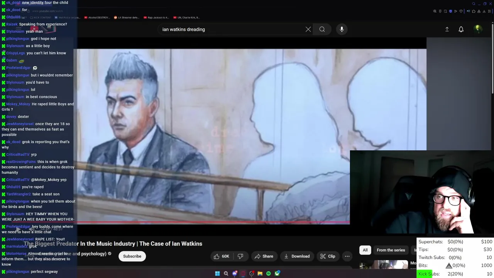Share the Ian Watkins video
This screenshot has height=278, width=494.
pos(264,256)
